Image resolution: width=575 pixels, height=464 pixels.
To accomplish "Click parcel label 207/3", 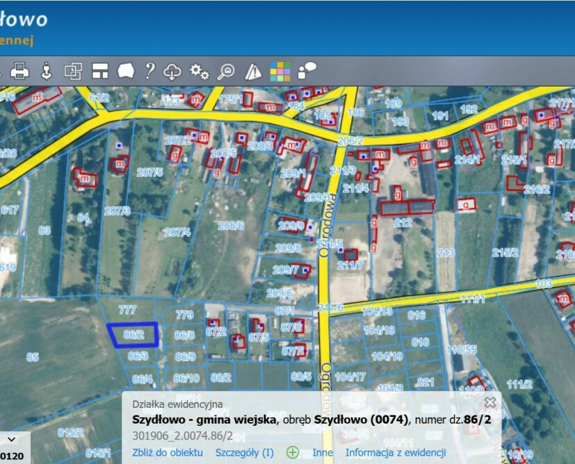I will point(118,210).
